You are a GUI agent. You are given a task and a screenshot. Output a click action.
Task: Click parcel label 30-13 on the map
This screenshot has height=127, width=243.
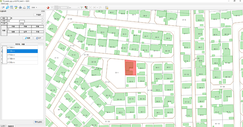[76, 107]
